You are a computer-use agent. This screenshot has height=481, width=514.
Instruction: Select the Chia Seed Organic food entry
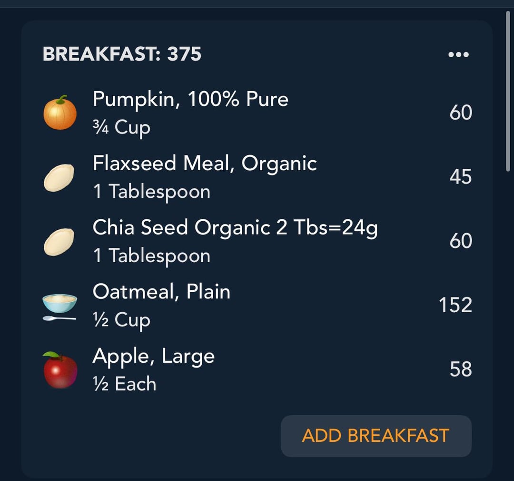click(x=235, y=227)
